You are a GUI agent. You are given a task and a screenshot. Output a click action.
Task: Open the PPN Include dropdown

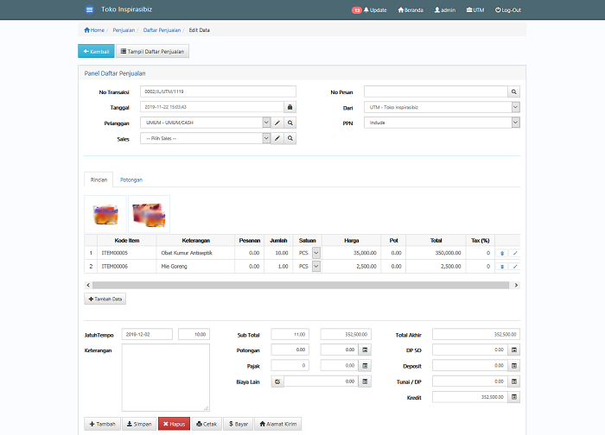click(x=515, y=123)
